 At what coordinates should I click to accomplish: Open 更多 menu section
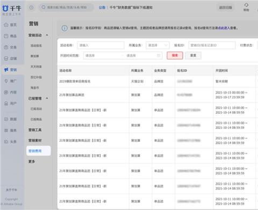[32, 162]
